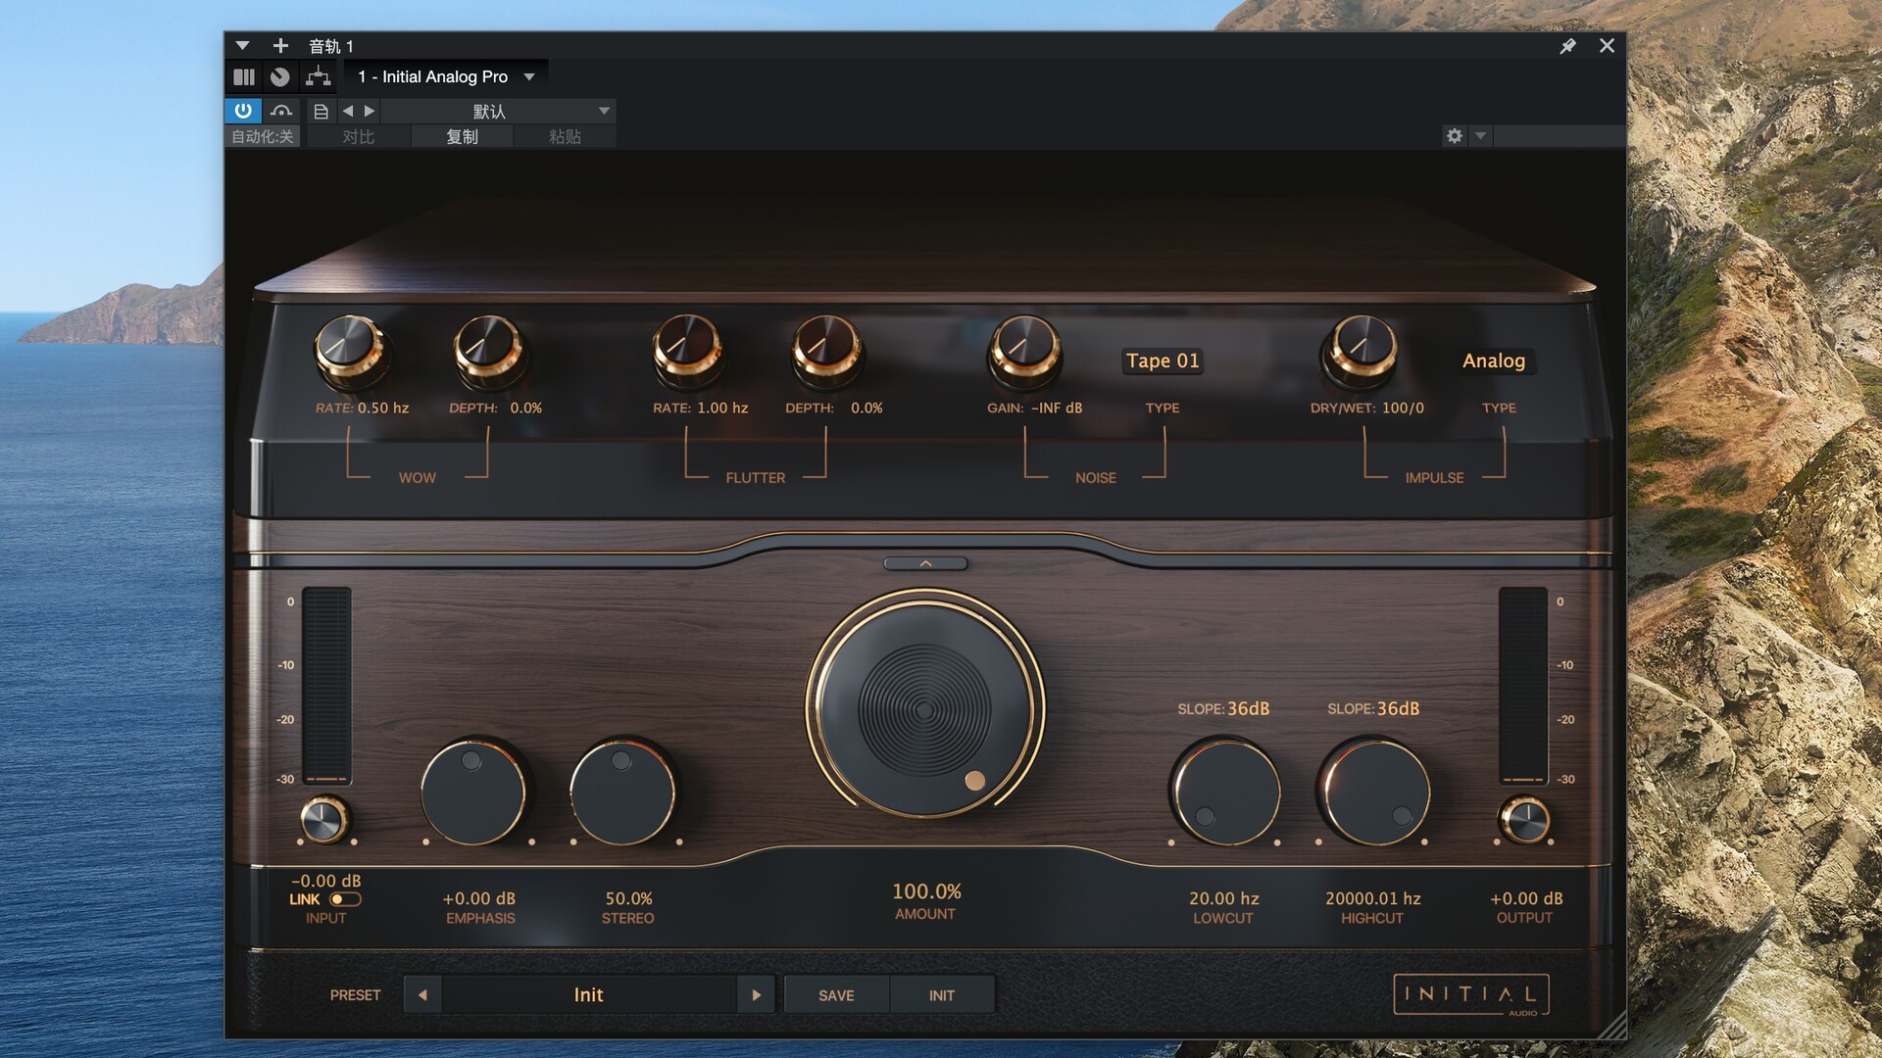Click the small INPUT gain knob
This screenshot has height=1058, width=1882.
[x=323, y=820]
